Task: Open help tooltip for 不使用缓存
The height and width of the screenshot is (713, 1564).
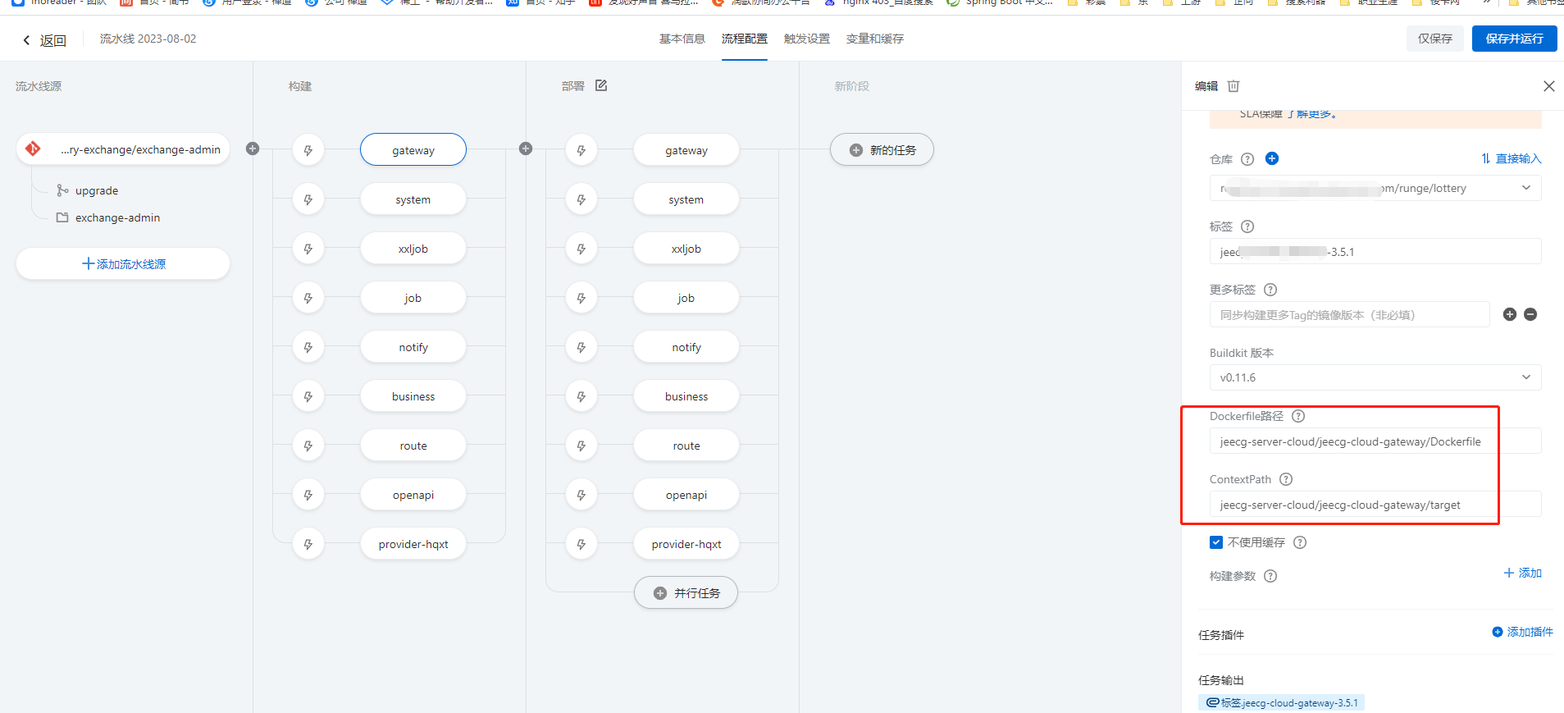Action: (x=1300, y=542)
